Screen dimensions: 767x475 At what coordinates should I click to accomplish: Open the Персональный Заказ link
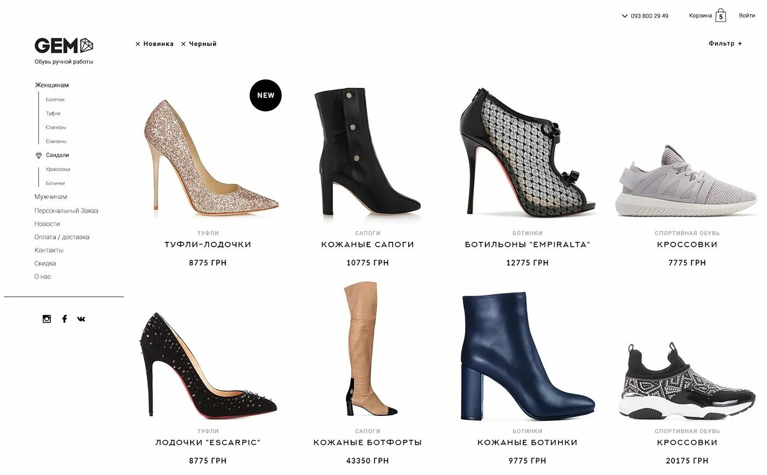pyautogui.click(x=66, y=211)
